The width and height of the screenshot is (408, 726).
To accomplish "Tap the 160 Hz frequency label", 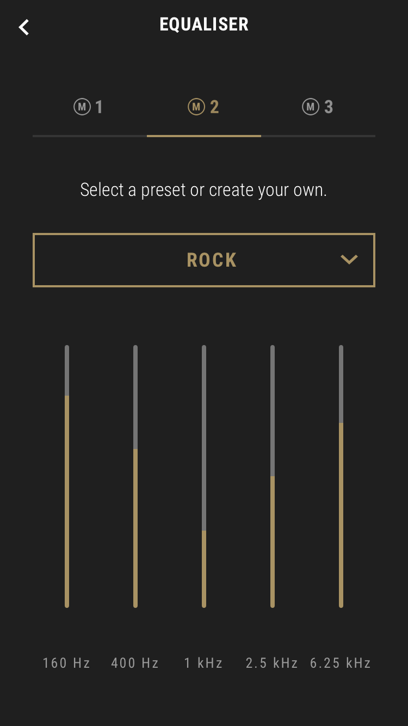I will coord(66,663).
